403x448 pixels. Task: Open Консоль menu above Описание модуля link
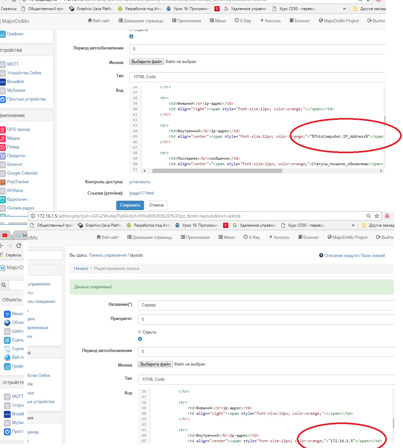pos(279,237)
